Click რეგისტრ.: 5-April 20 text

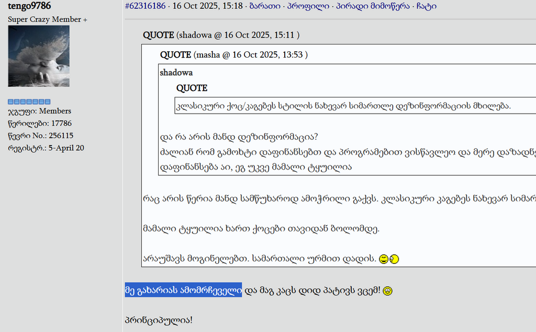(x=46, y=148)
